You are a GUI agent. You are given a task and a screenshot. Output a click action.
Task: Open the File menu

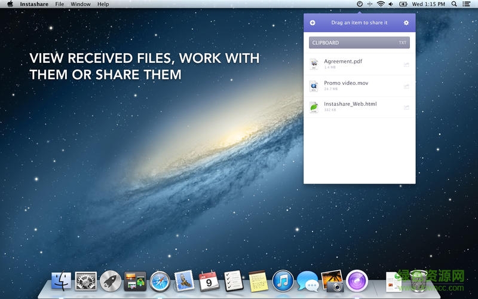pyautogui.click(x=60, y=4)
